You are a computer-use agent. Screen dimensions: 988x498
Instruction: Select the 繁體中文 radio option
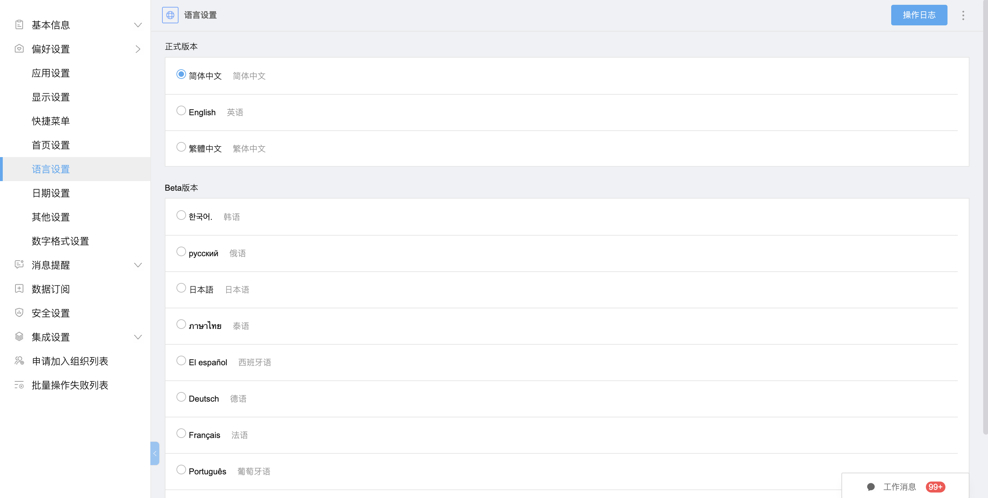tap(181, 147)
